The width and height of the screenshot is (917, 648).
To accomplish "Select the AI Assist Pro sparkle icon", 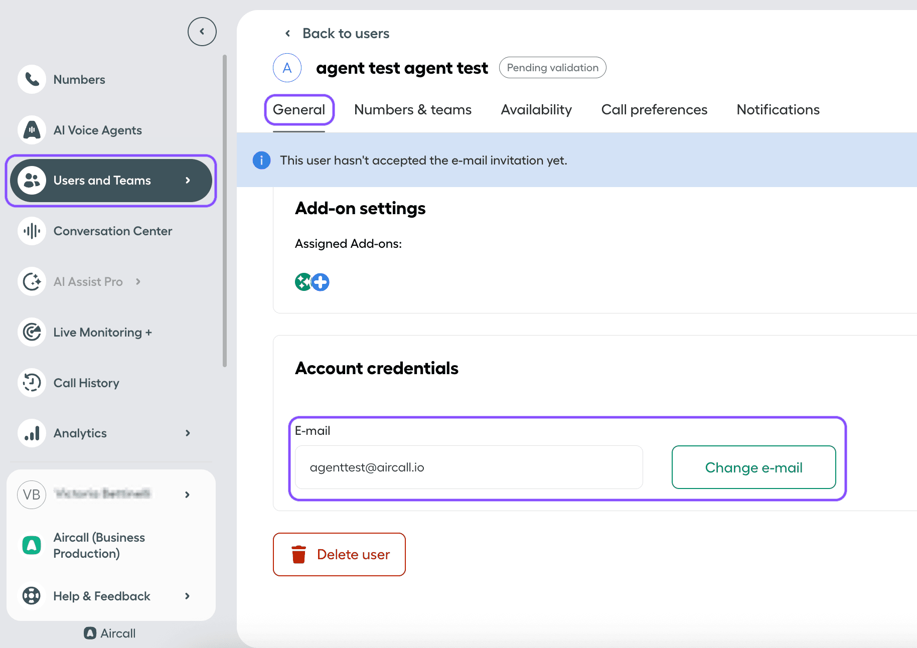I will tap(31, 281).
